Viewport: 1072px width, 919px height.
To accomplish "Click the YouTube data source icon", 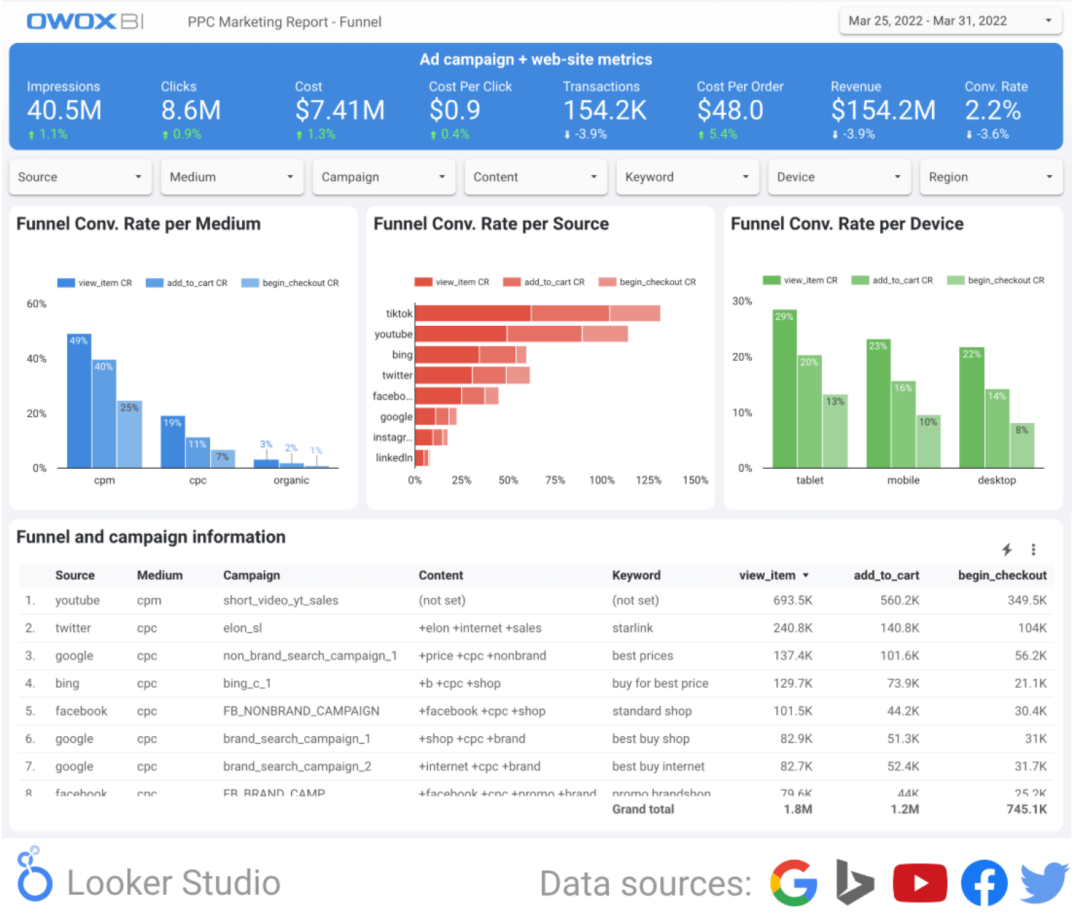I will click(920, 883).
